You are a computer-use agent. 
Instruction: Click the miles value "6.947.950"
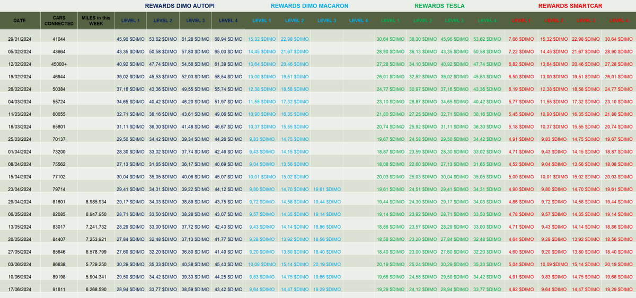coord(96,214)
